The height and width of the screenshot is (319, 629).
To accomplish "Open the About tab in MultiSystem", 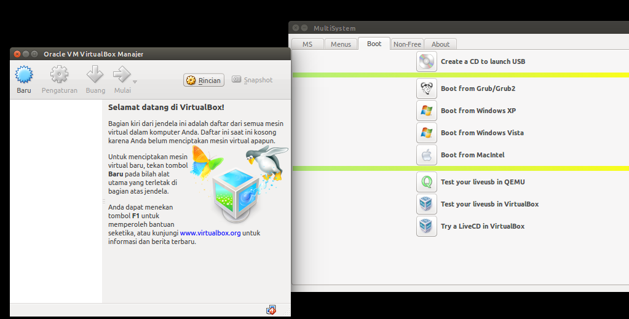I will pyautogui.click(x=440, y=44).
